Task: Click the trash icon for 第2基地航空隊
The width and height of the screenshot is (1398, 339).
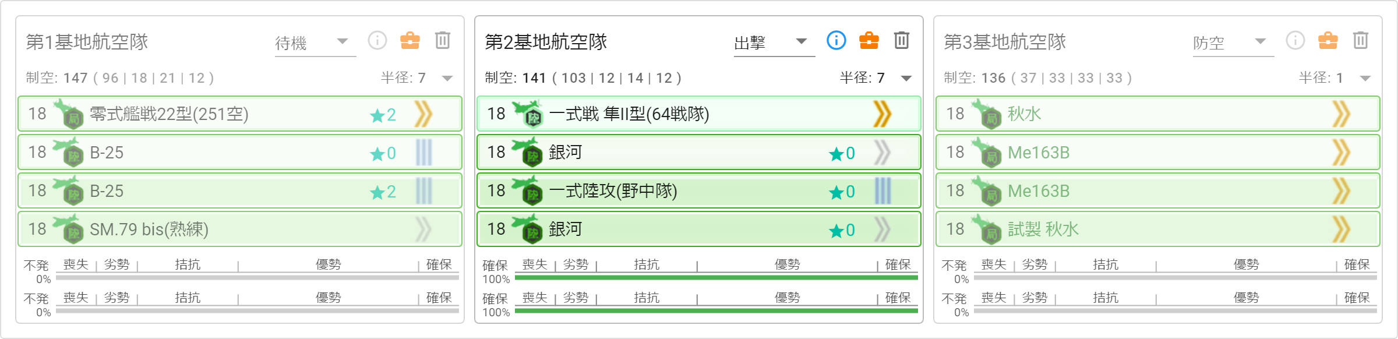Action: click(902, 41)
